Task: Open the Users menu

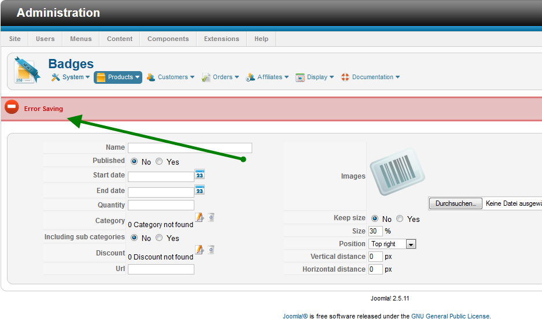Action: (x=45, y=39)
